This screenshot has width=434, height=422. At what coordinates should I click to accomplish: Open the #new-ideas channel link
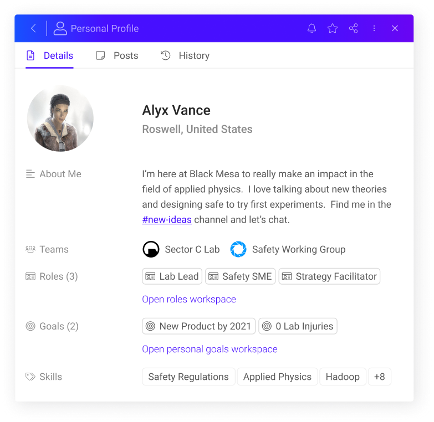(167, 219)
